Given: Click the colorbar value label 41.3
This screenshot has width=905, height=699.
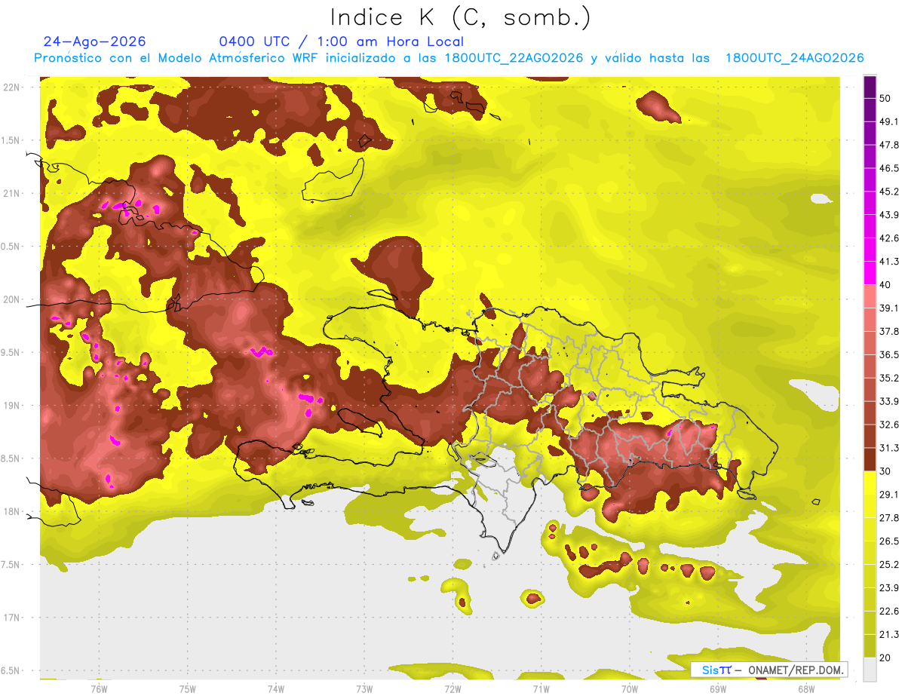Looking at the screenshot, I should click(x=888, y=261).
